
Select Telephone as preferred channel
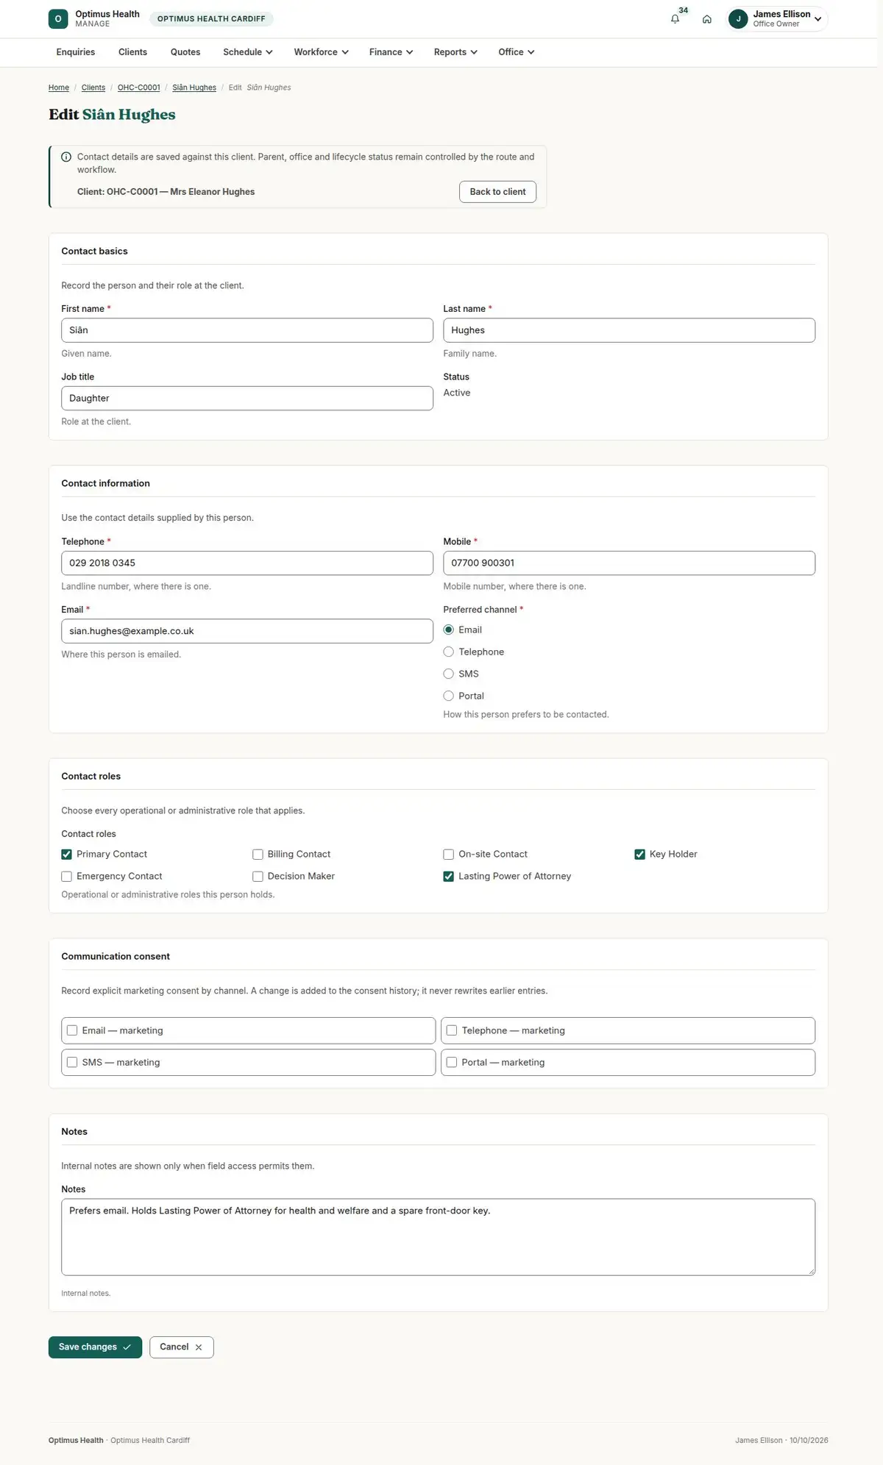point(448,652)
